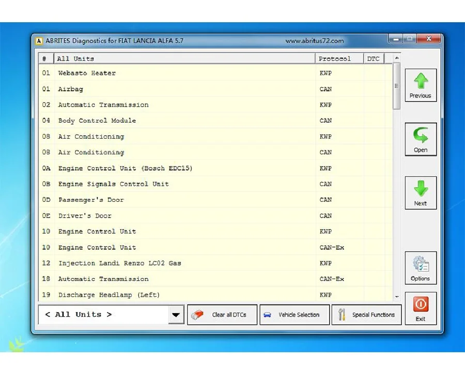Click the Open curved-arrow button

(421, 139)
